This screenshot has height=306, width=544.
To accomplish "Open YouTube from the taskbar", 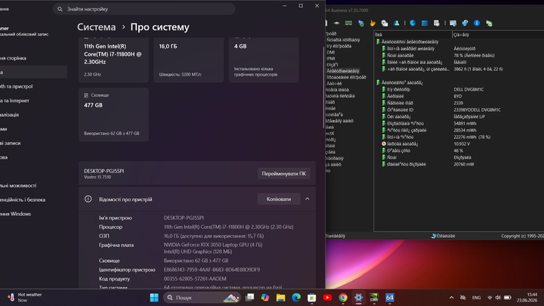I will coord(327,298).
